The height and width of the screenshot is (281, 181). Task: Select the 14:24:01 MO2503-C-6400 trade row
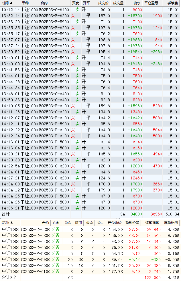(90, 172)
